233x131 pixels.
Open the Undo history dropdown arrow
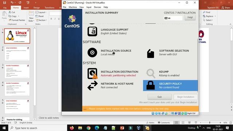(15, 3)
